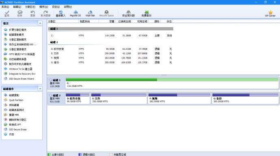This screenshot has height=156, width=280.
Task: Click Allocate Space in the toolbar
Action: (106, 13)
